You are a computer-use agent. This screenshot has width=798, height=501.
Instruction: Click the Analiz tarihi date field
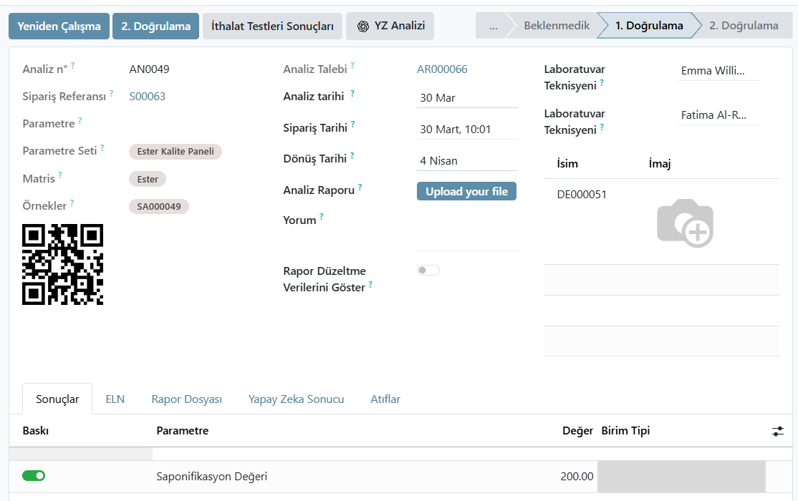click(x=466, y=98)
